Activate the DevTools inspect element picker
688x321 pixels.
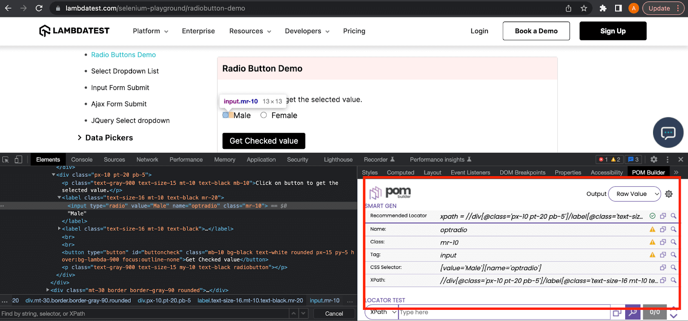tap(6, 160)
